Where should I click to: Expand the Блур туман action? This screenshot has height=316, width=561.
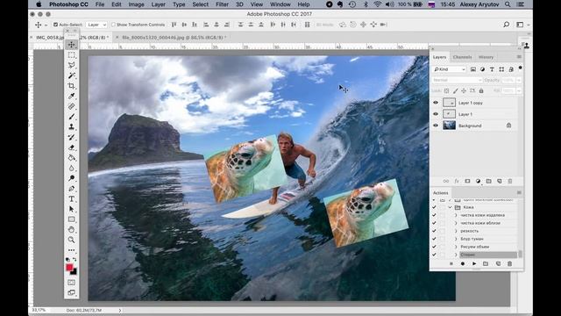(x=456, y=239)
